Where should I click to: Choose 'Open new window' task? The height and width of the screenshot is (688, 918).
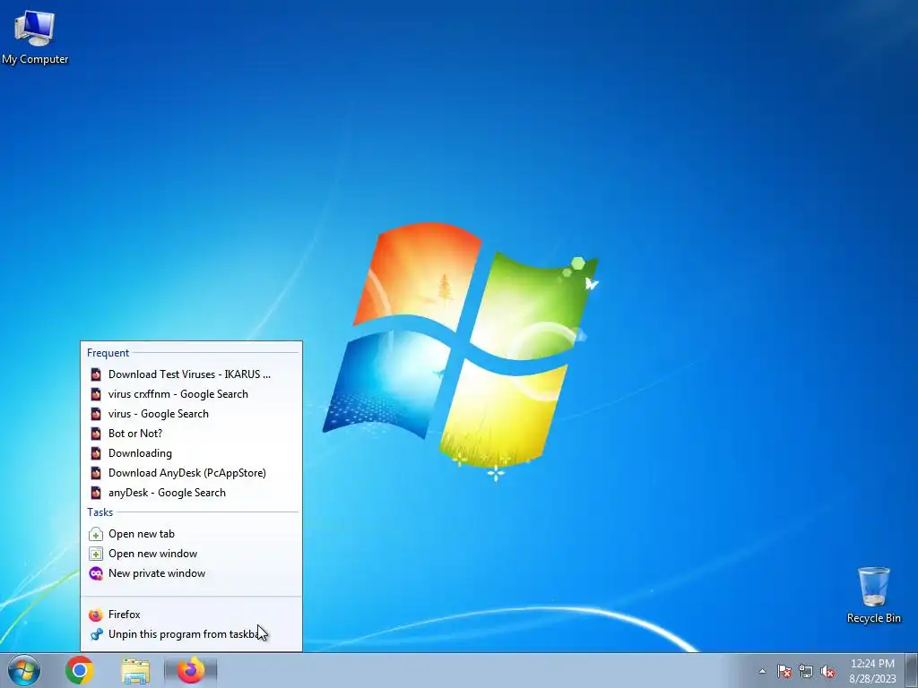pyautogui.click(x=192, y=554)
